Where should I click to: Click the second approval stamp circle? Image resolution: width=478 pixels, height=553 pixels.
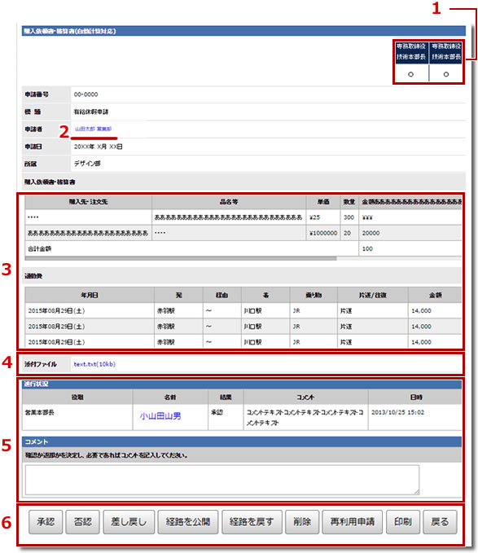(446, 74)
